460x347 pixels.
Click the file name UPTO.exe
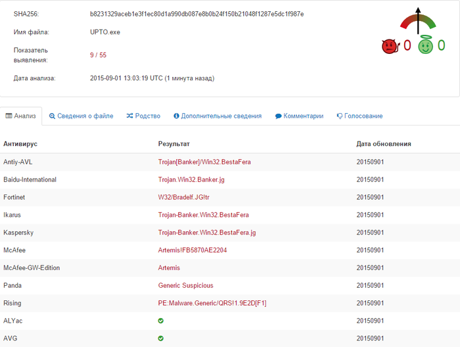[x=105, y=32]
